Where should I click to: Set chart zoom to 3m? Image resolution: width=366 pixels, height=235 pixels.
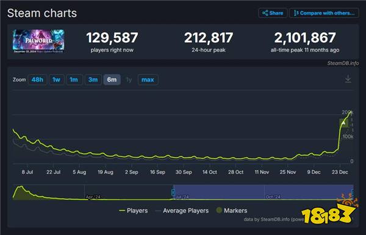(93, 80)
